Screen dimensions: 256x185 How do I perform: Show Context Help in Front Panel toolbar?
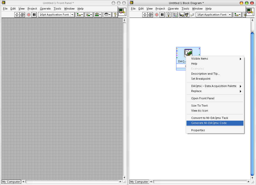115,15
